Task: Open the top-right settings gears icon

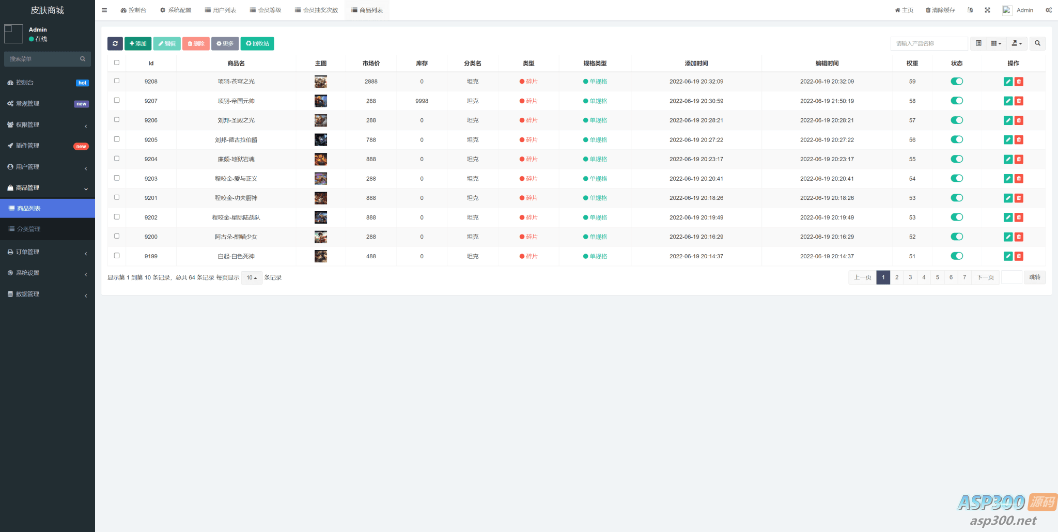Action: [x=1048, y=10]
